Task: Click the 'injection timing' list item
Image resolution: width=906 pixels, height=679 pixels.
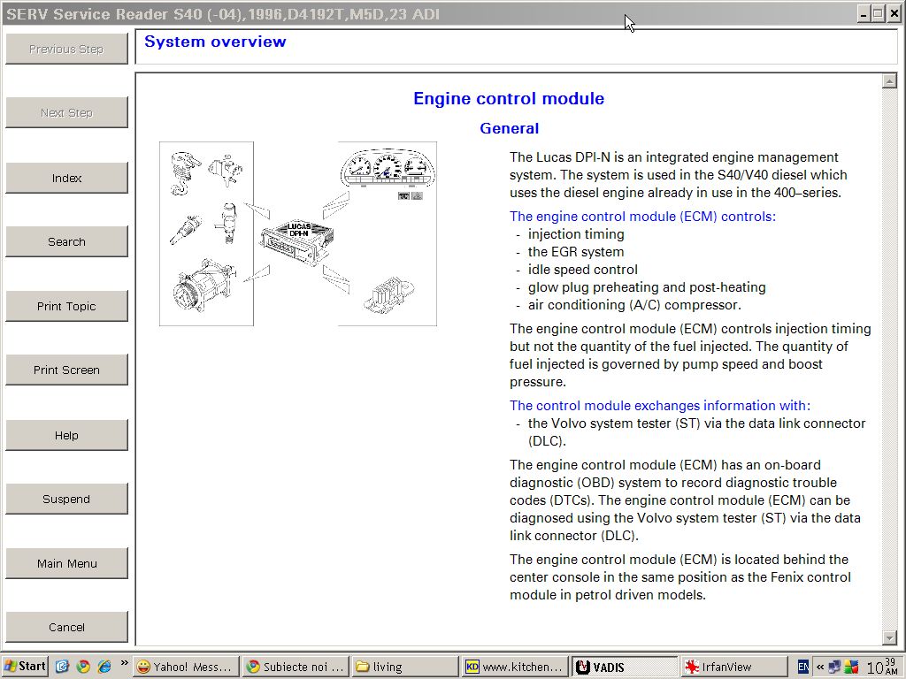Action: pos(576,233)
